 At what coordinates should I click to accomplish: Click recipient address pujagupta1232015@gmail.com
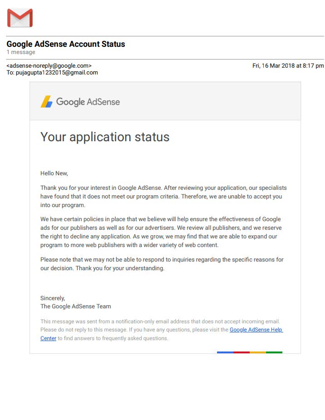pyautogui.click(x=57, y=73)
